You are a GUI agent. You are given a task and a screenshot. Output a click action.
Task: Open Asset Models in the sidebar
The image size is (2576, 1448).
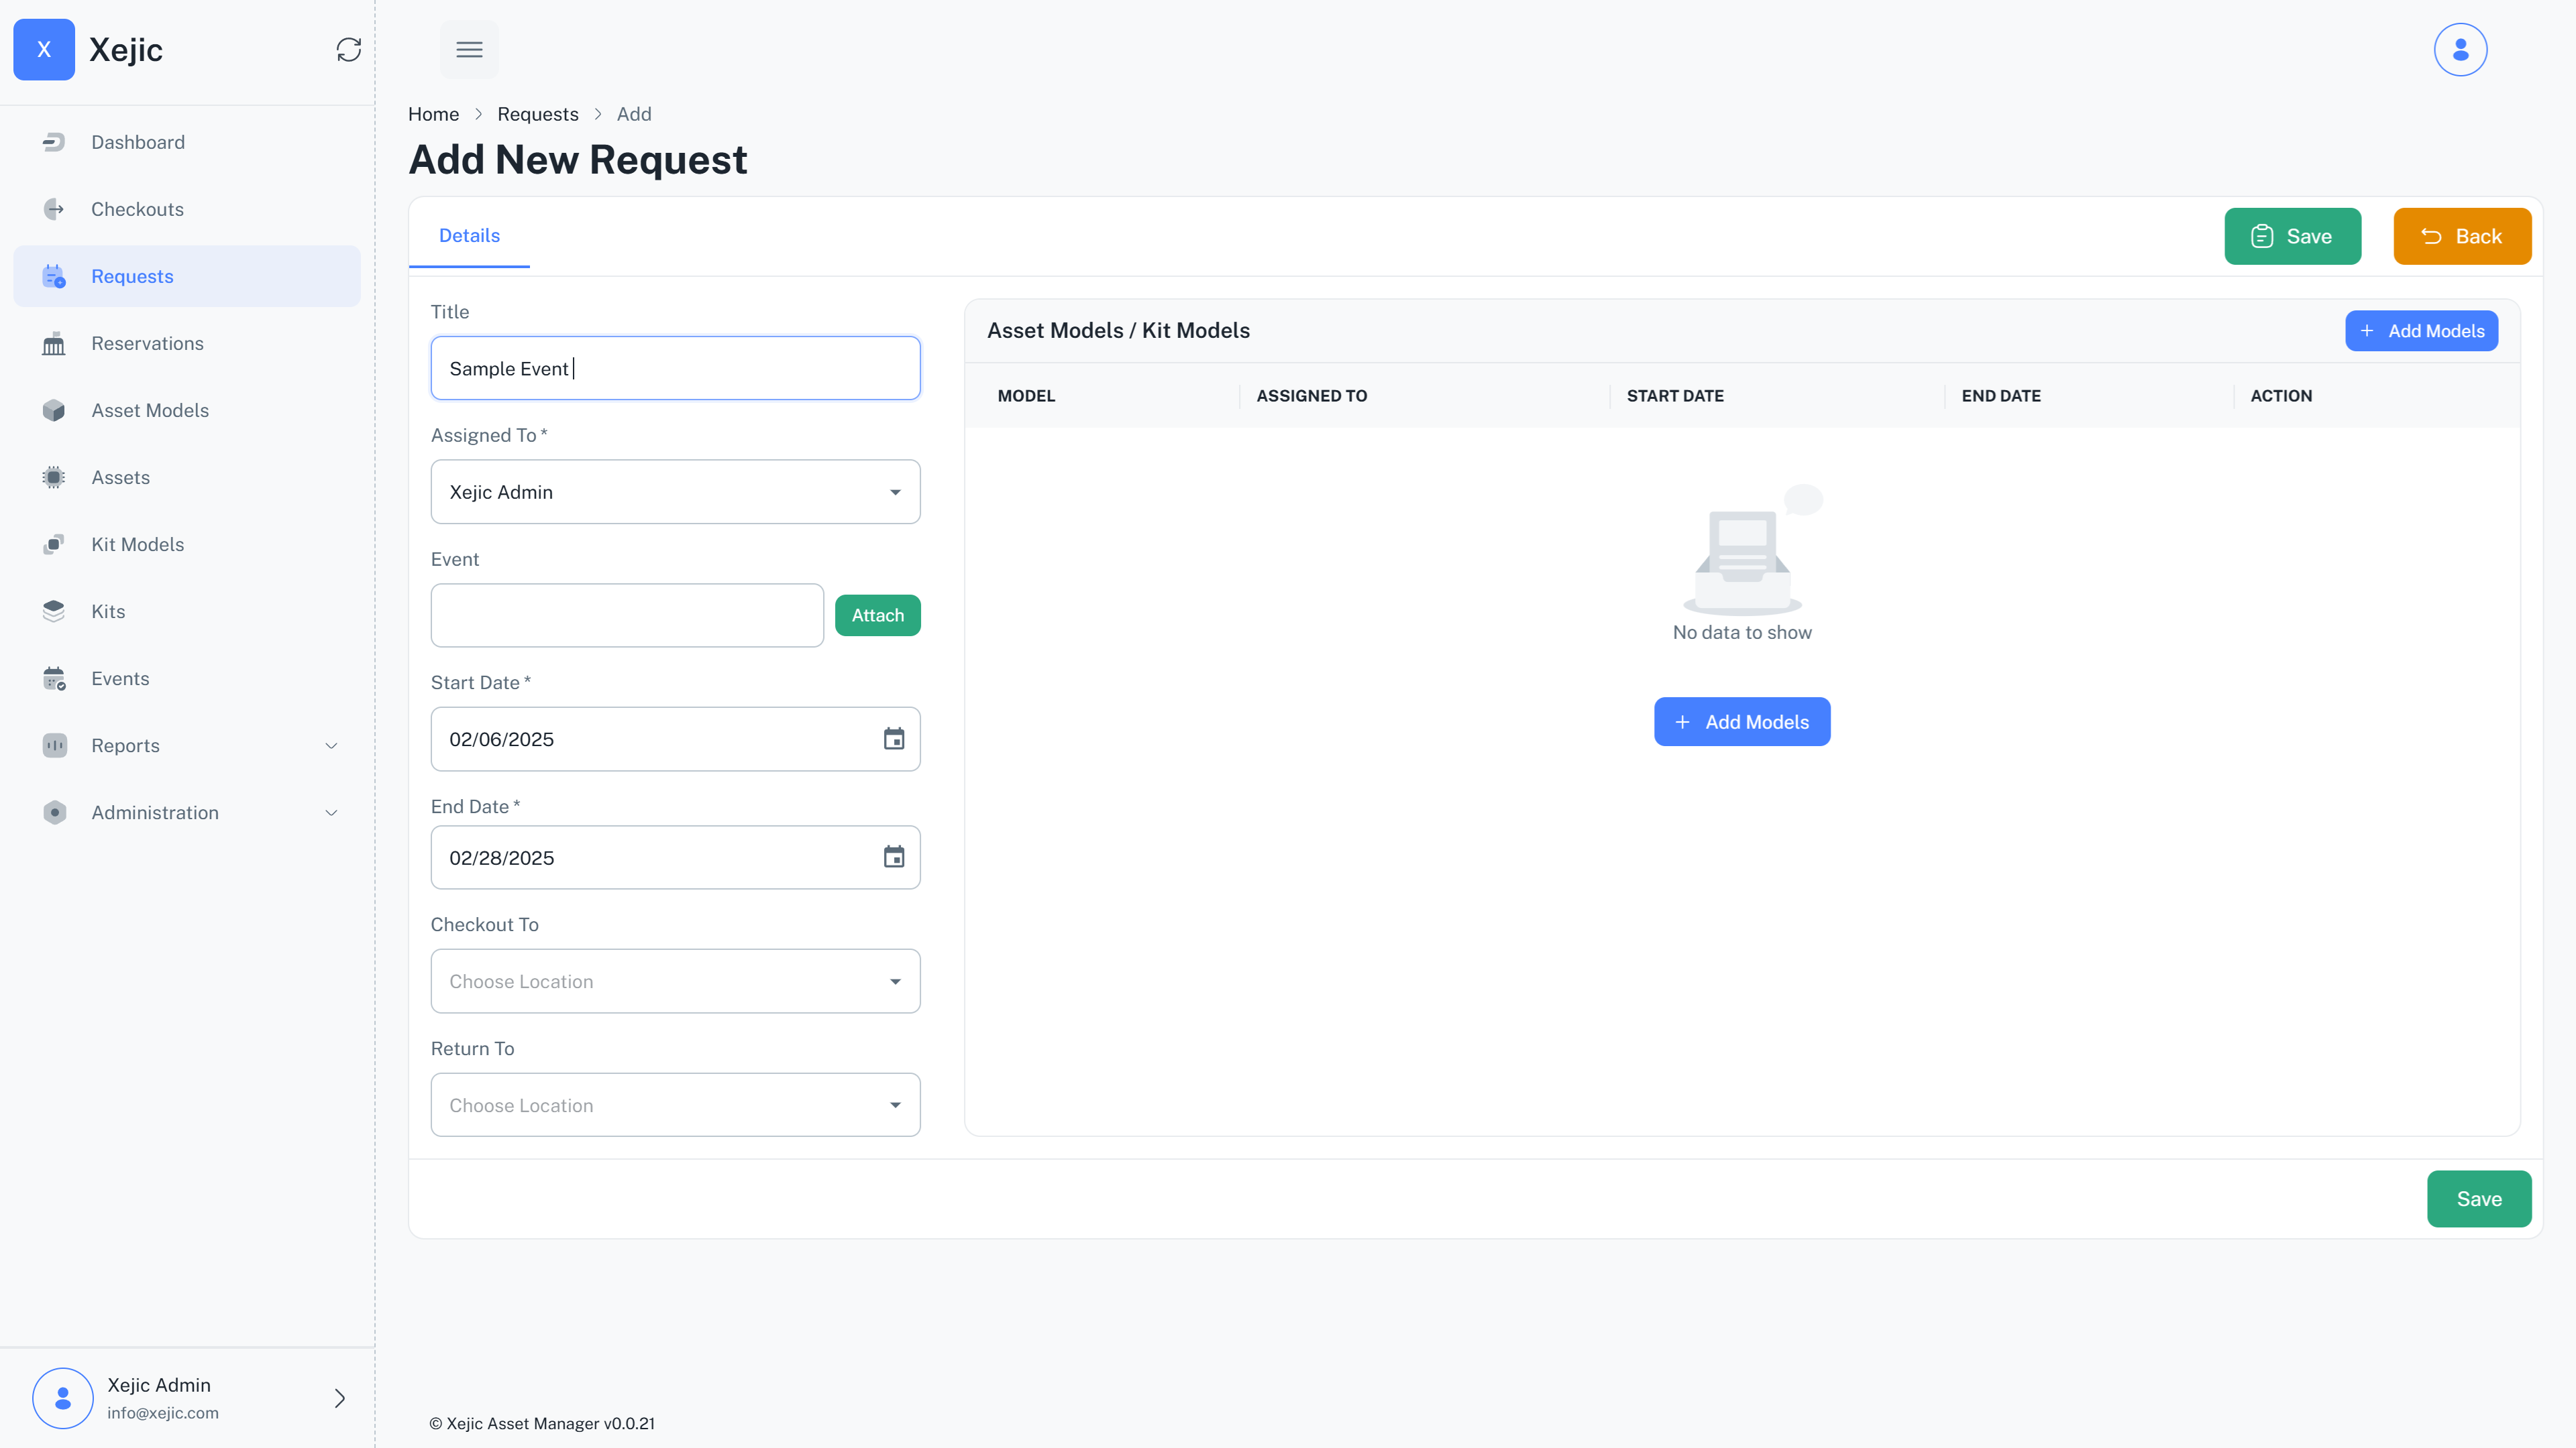click(187, 410)
